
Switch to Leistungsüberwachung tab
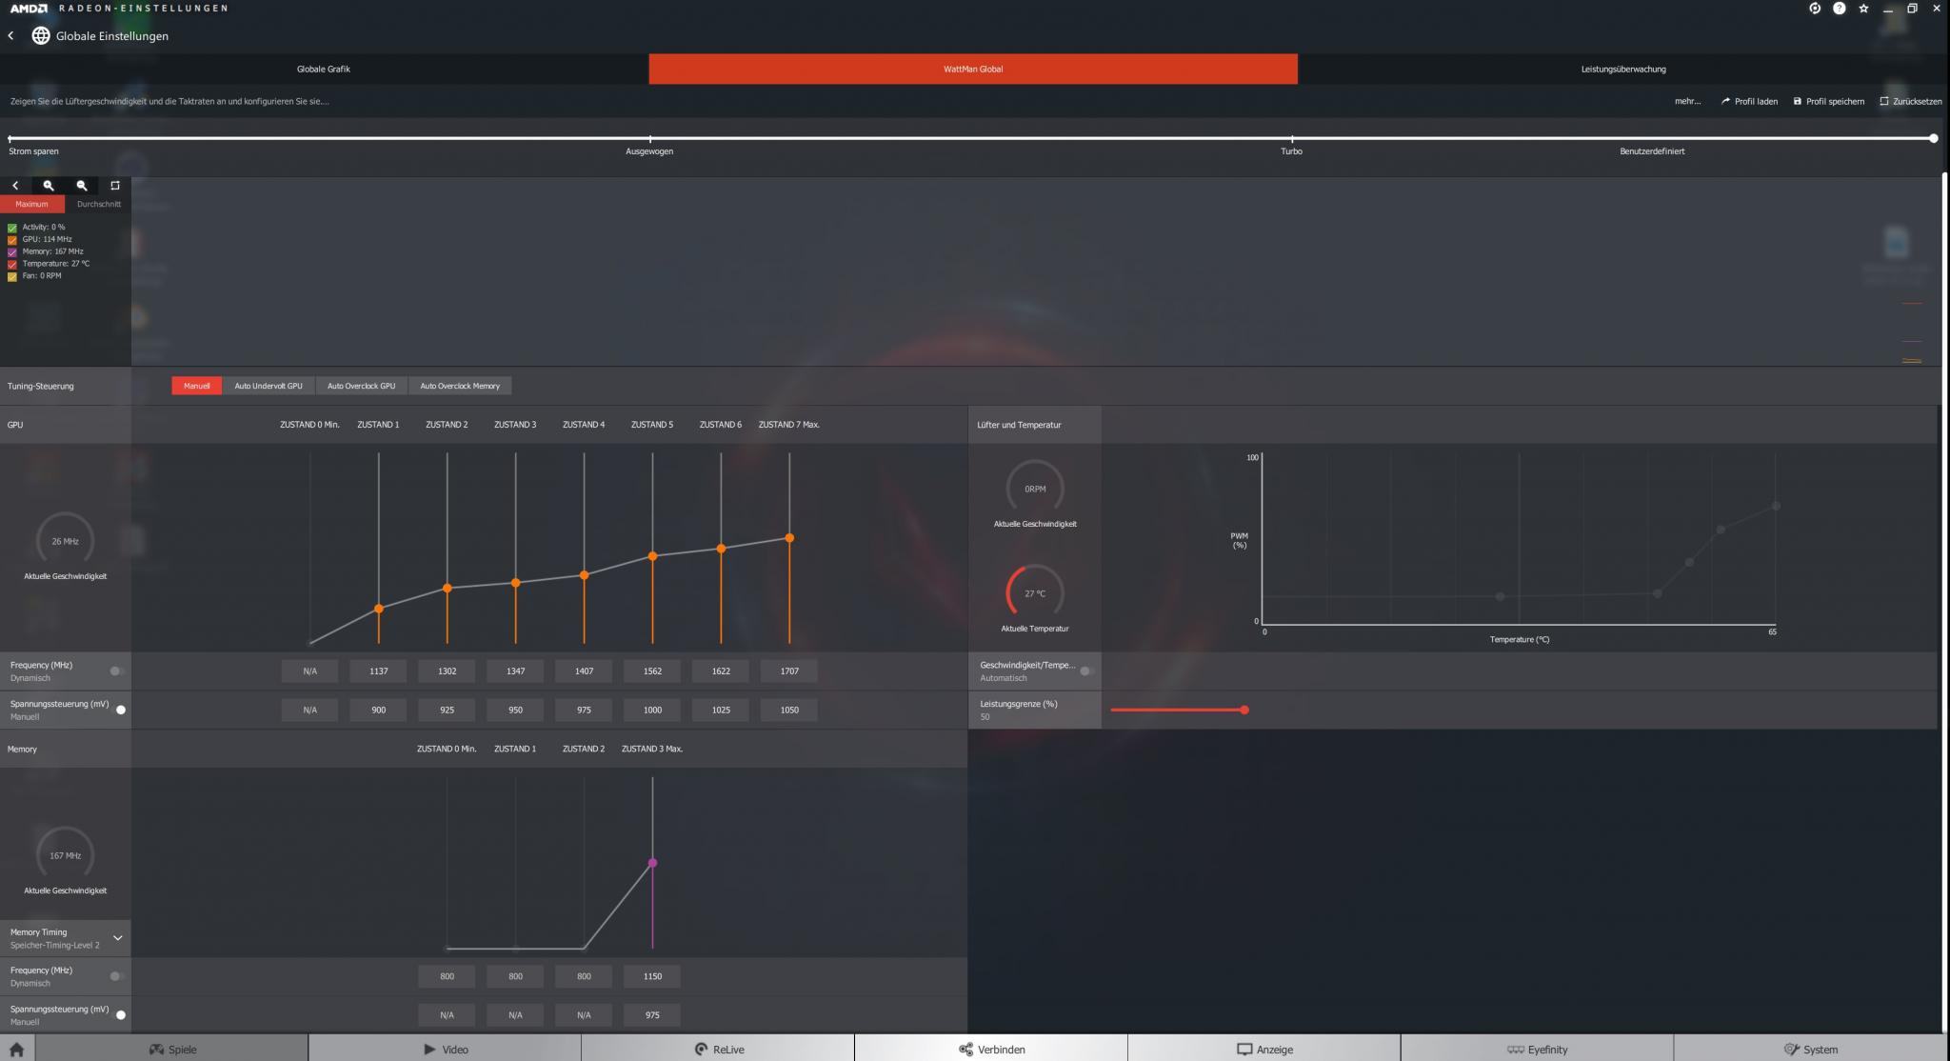1623,69
